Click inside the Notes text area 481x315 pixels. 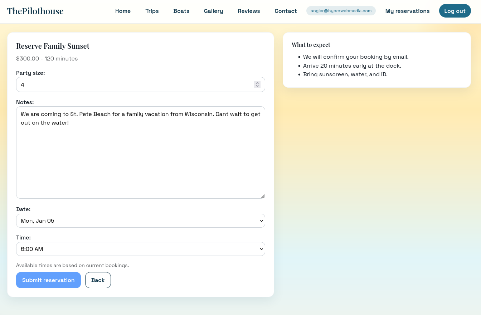(x=140, y=152)
